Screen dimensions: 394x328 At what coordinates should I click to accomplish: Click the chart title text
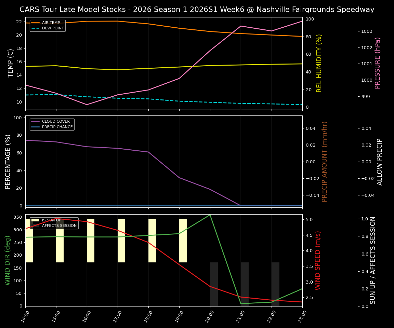coord(197,9)
